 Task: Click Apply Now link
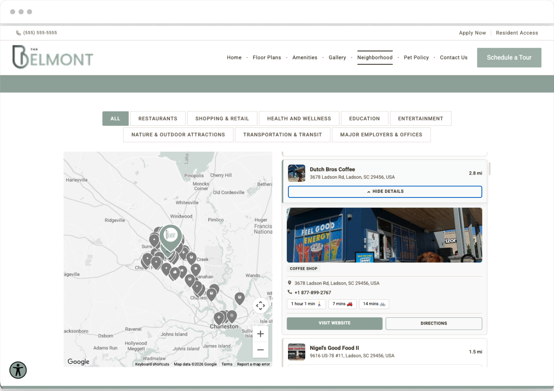(473, 33)
